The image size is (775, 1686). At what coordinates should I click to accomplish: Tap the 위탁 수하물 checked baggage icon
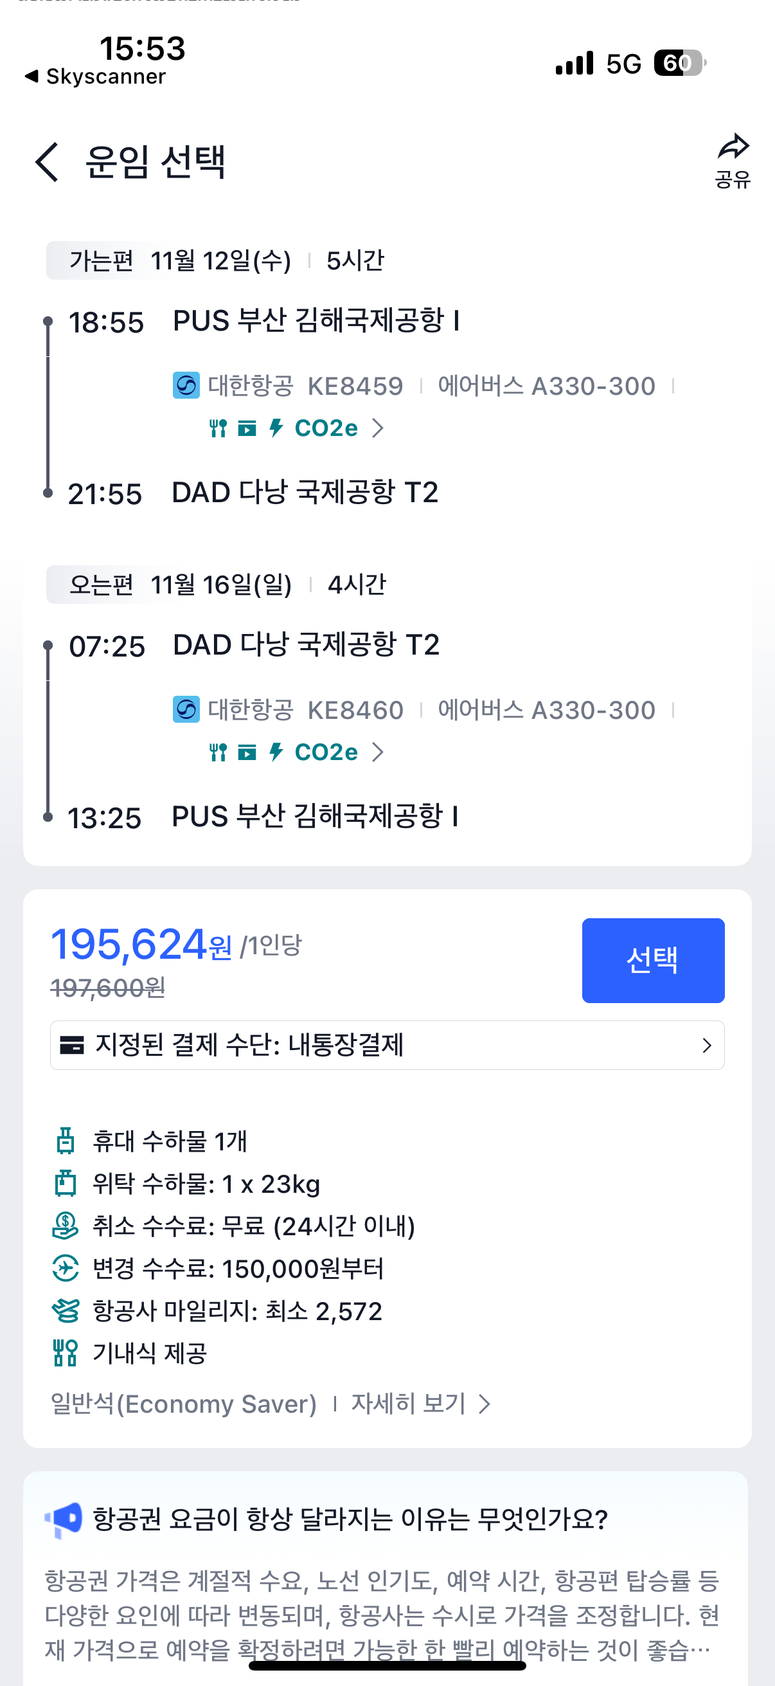pos(65,1183)
